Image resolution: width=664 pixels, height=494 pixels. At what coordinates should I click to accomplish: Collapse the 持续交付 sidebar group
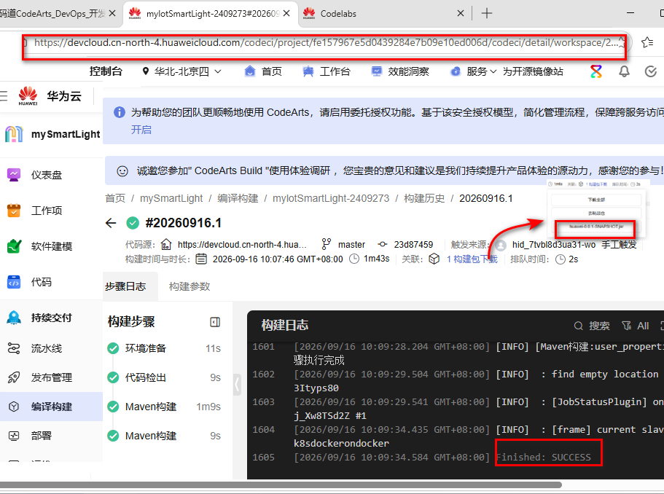click(51, 318)
